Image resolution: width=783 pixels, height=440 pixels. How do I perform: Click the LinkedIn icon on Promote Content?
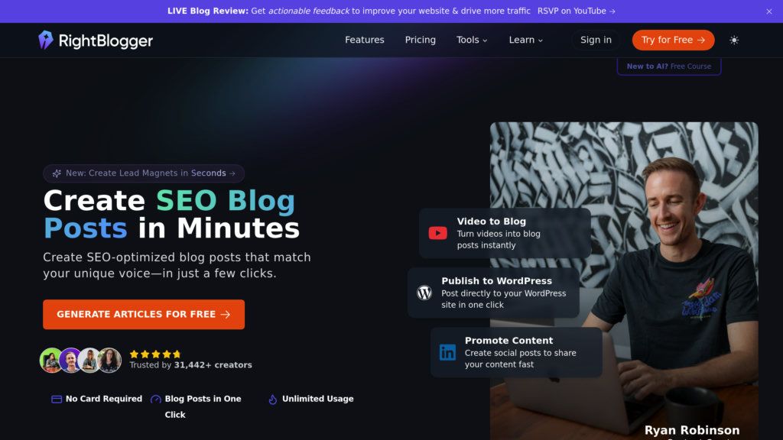click(447, 352)
